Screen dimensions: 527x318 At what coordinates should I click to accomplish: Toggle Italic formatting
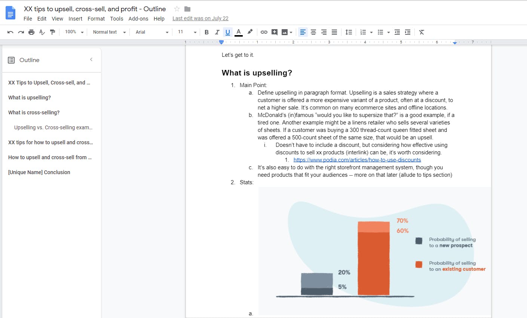(x=217, y=32)
